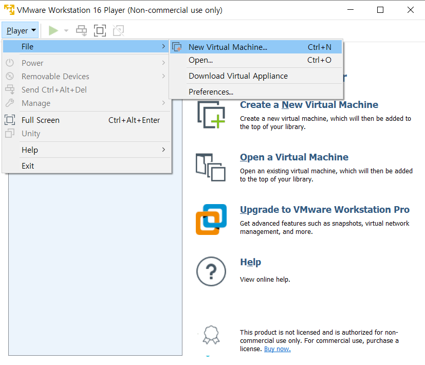Select the File menu entry

[86, 47]
